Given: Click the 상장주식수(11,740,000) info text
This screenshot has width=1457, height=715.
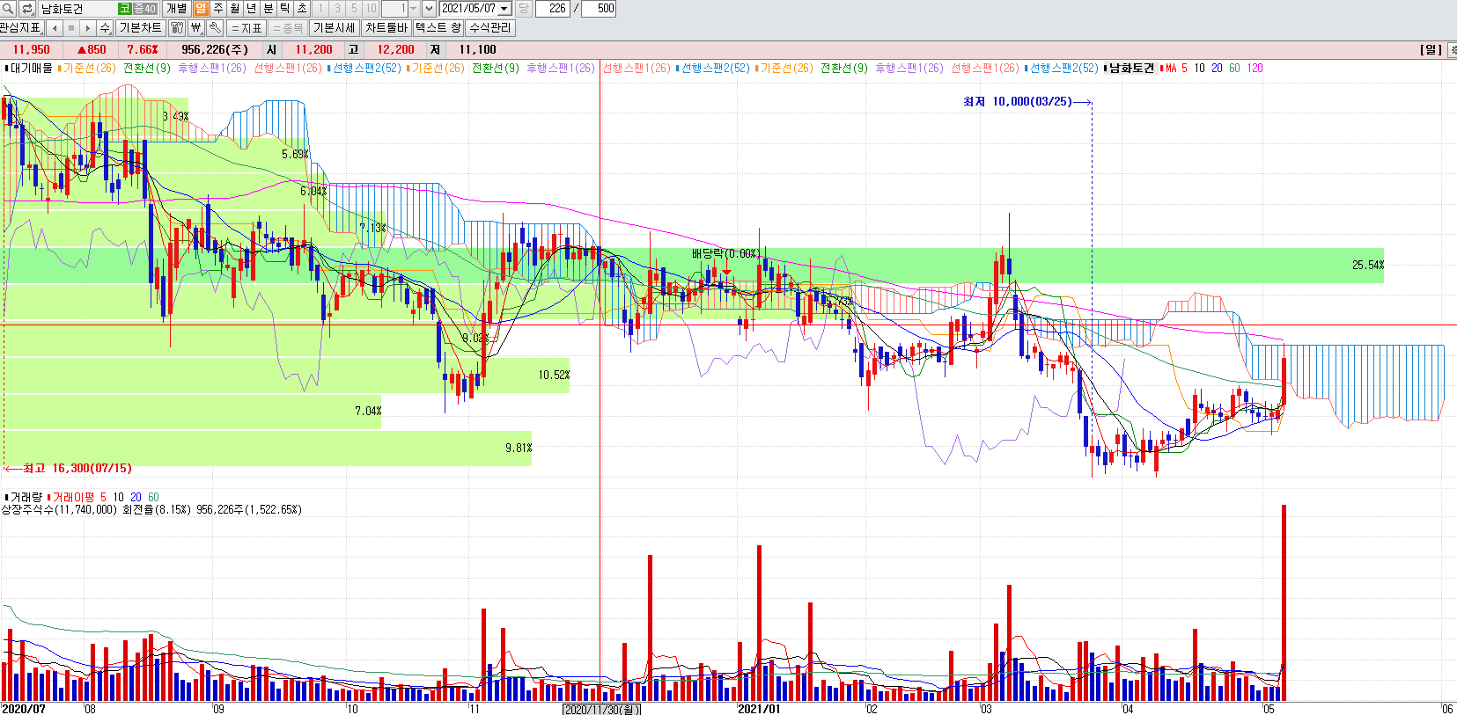Looking at the screenshot, I should (59, 509).
